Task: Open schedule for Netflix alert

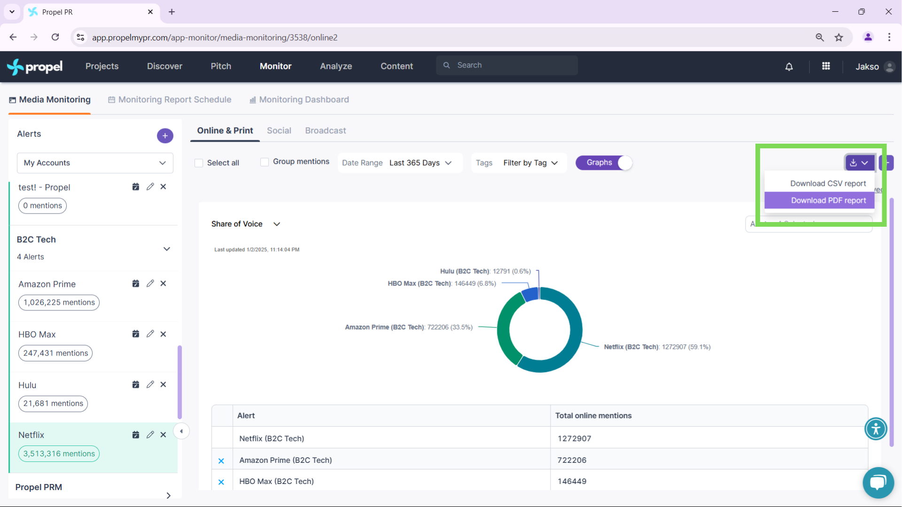Action: tap(136, 435)
